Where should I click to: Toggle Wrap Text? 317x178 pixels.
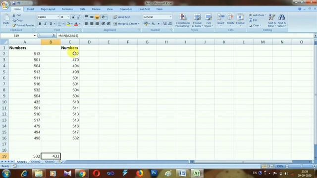click(122, 17)
